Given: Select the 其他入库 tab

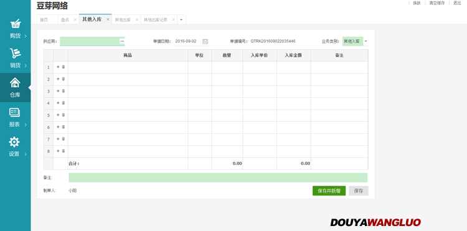Looking at the screenshot, I should point(92,19).
